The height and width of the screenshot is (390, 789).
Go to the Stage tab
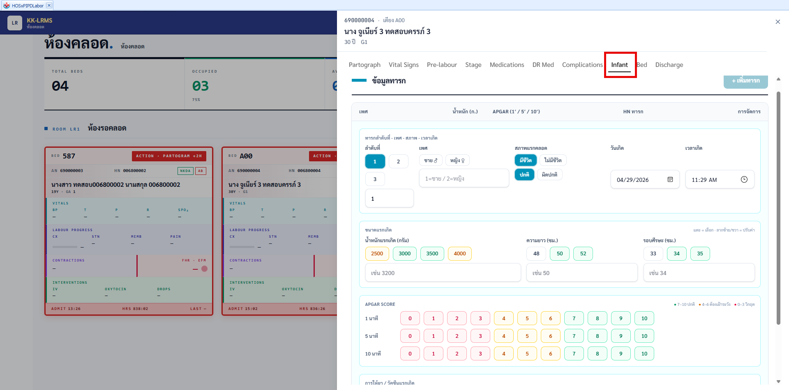(x=473, y=65)
